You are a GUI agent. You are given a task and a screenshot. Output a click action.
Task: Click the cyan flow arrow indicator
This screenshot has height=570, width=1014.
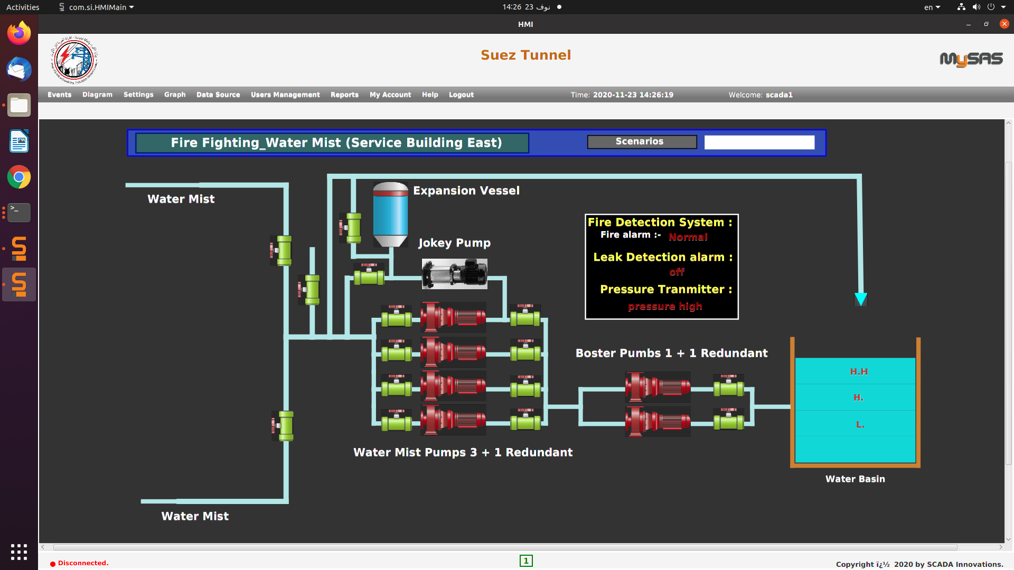click(x=861, y=299)
